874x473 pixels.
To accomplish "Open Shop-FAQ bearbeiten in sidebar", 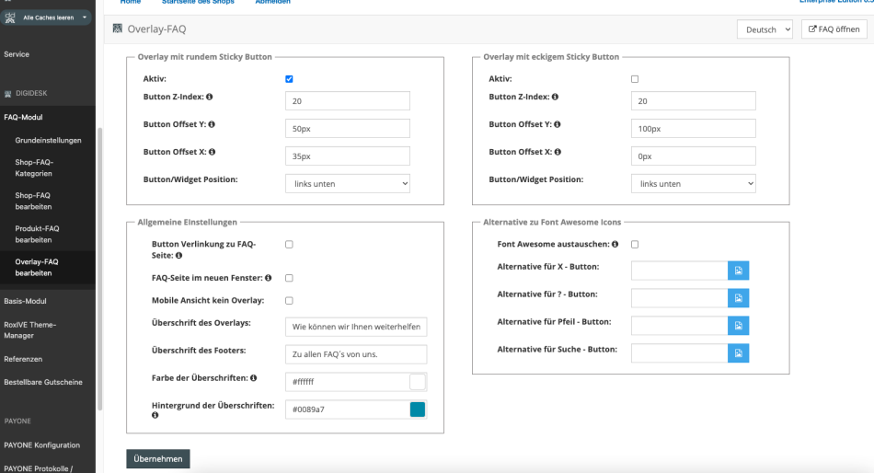I will tap(33, 201).
